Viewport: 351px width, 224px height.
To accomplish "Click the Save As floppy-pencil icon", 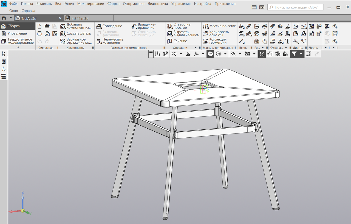I will pos(55,34).
